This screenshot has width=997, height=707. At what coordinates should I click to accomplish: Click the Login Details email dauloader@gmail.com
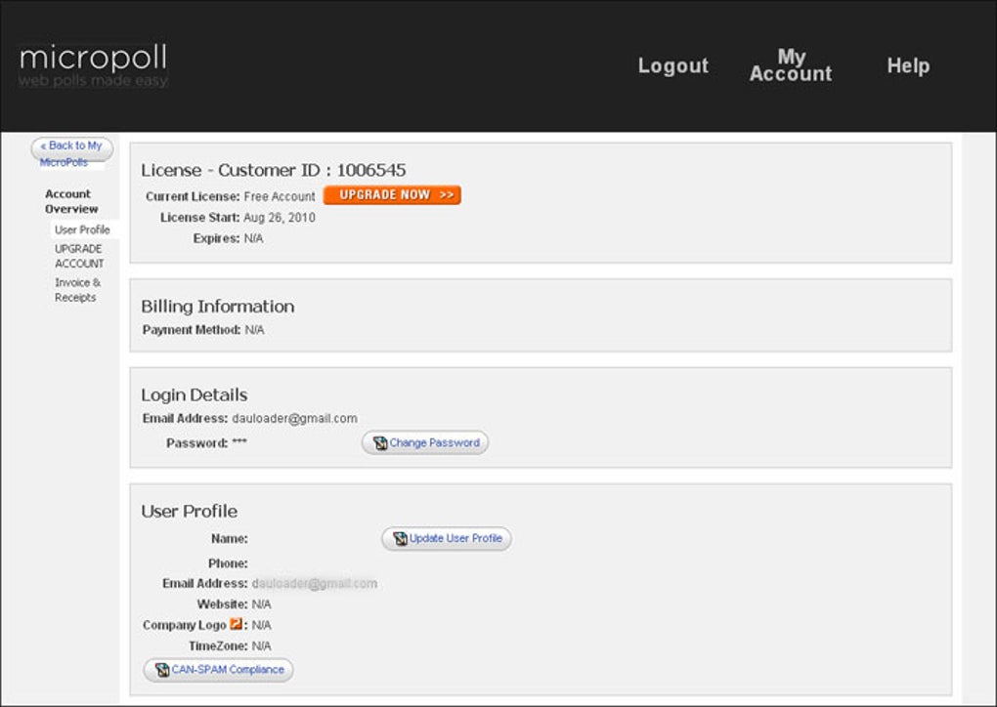click(x=294, y=418)
